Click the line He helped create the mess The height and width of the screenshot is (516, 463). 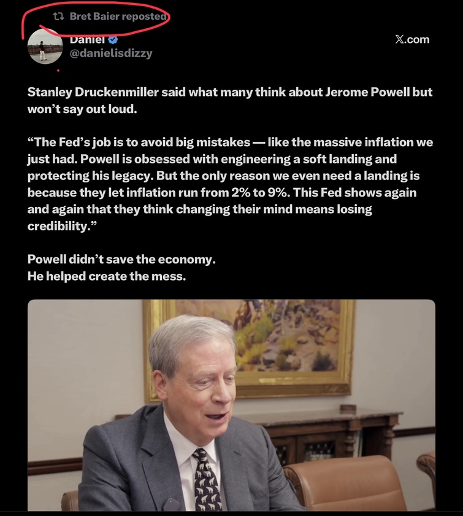point(107,276)
